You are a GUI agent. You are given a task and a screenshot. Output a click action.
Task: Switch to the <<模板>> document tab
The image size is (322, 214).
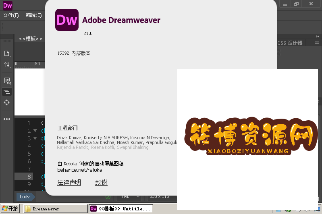(30, 39)
